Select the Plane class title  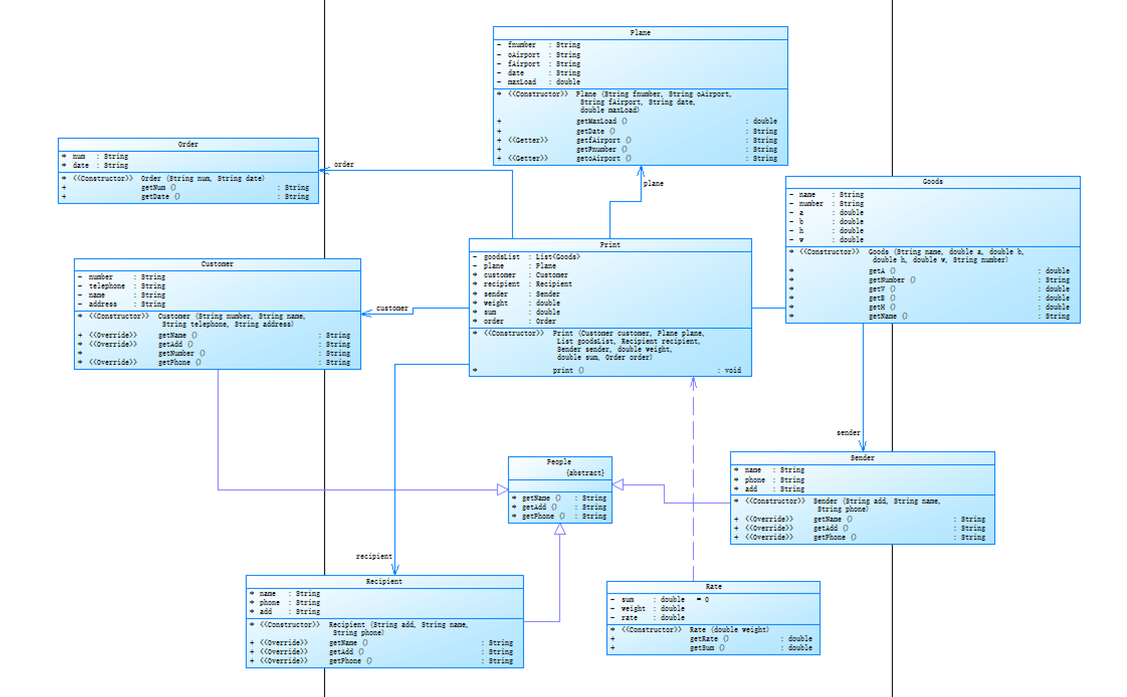(640, 33)
